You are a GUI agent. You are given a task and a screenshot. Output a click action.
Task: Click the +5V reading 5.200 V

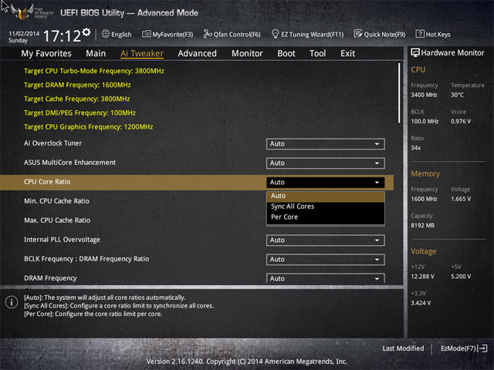461,277
